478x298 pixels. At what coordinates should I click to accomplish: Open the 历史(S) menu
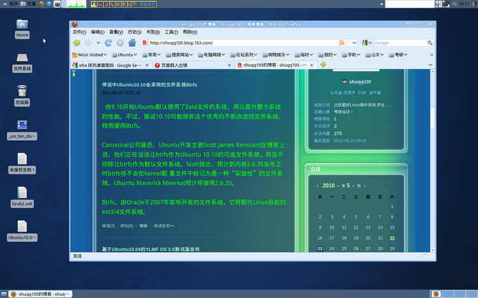click(134, 32)
